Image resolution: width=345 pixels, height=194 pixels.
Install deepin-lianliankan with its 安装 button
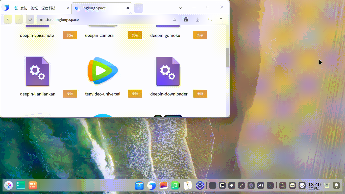pos(70,94)
